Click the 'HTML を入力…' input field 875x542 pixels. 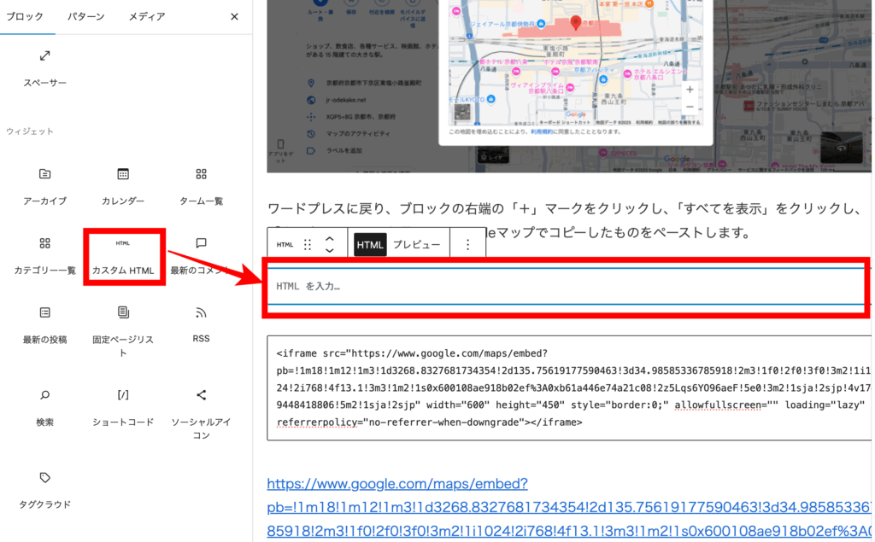[x=564, y=286]
